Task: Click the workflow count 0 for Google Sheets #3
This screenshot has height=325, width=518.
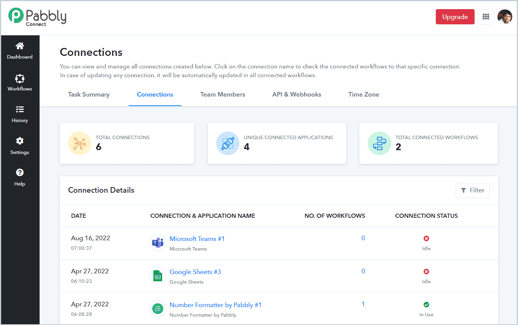Action: click(x=363, y=271)
